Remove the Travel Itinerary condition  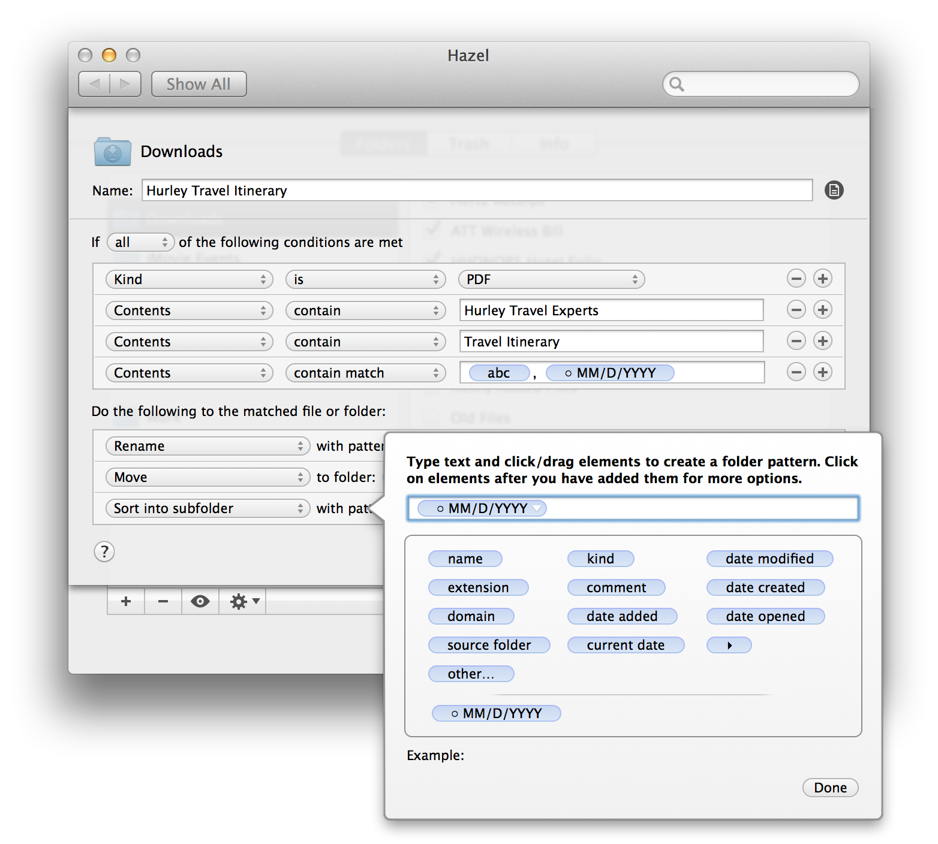tap(796, 341)
